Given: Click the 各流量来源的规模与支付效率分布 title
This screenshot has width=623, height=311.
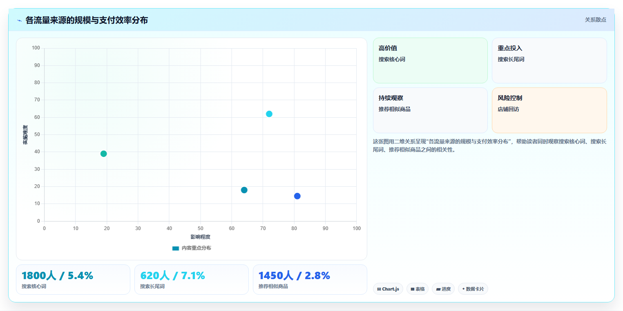Looking at the screenshot, I should [x=87, y=20].
